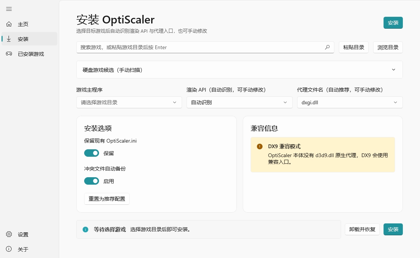
Task: Click 卸载并恢复 button
Action: [362, 229]
